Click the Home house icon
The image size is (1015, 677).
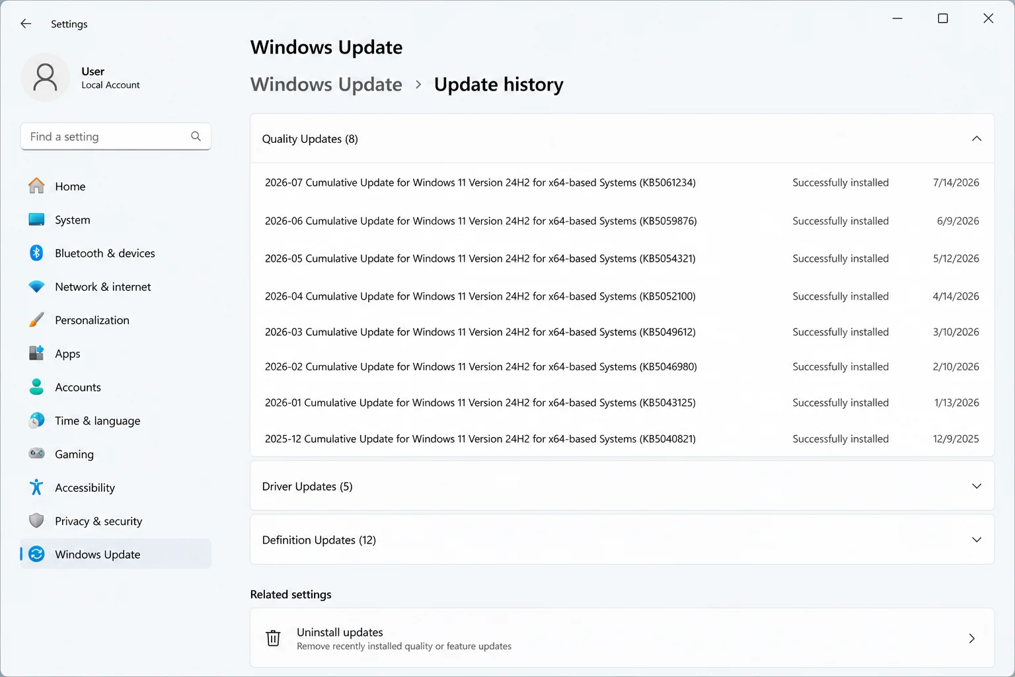click(37, 186)
